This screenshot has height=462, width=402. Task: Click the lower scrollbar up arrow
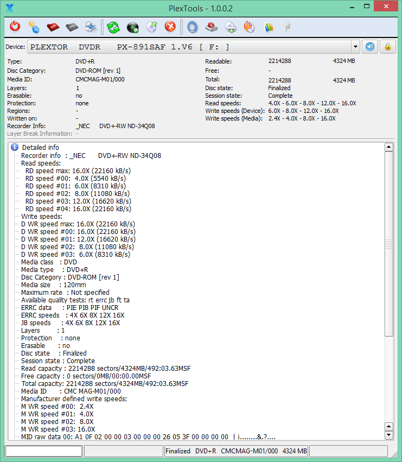click(x=389, y=426)
